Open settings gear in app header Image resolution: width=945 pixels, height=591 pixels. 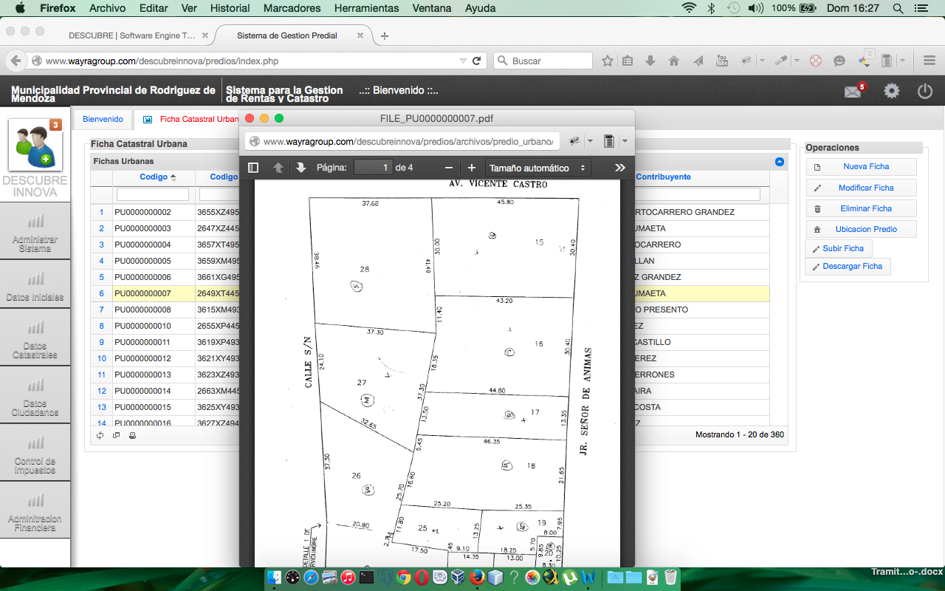tap(892, 91)
